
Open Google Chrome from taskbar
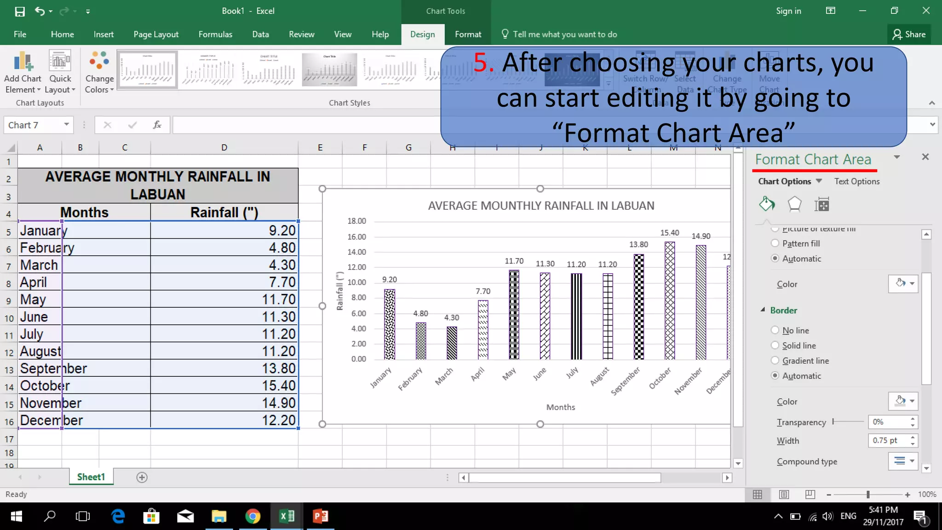(253, 516)
